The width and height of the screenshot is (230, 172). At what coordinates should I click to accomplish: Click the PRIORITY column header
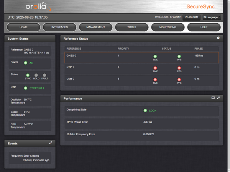(x=123, y=49)
